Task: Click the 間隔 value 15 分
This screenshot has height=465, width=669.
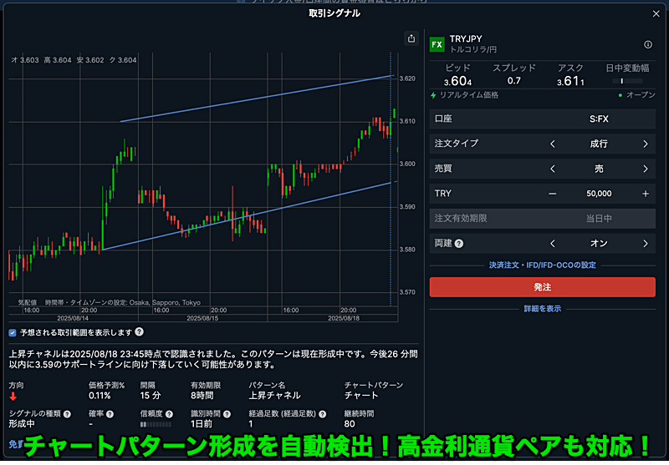Action: (151, 396)
